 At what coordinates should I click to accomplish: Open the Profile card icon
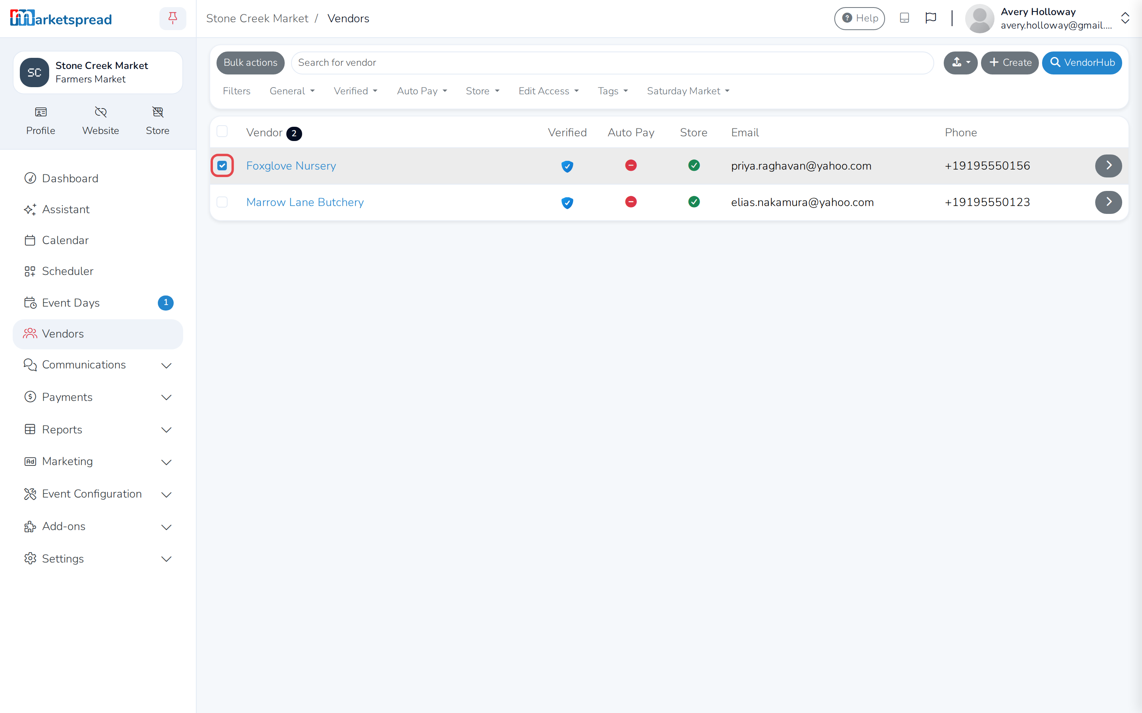click(40, 112)
